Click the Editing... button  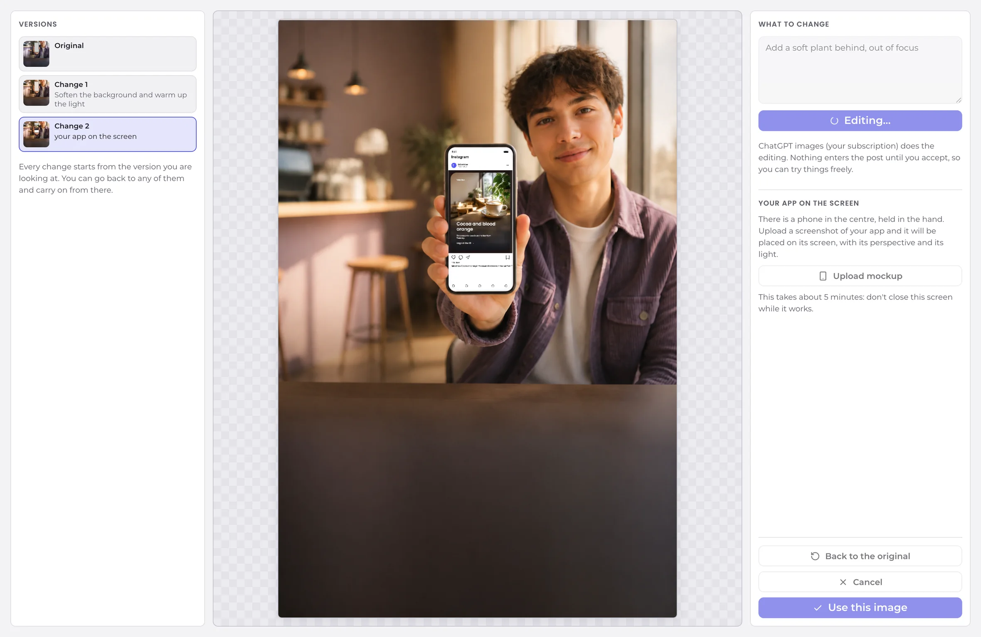860,121
